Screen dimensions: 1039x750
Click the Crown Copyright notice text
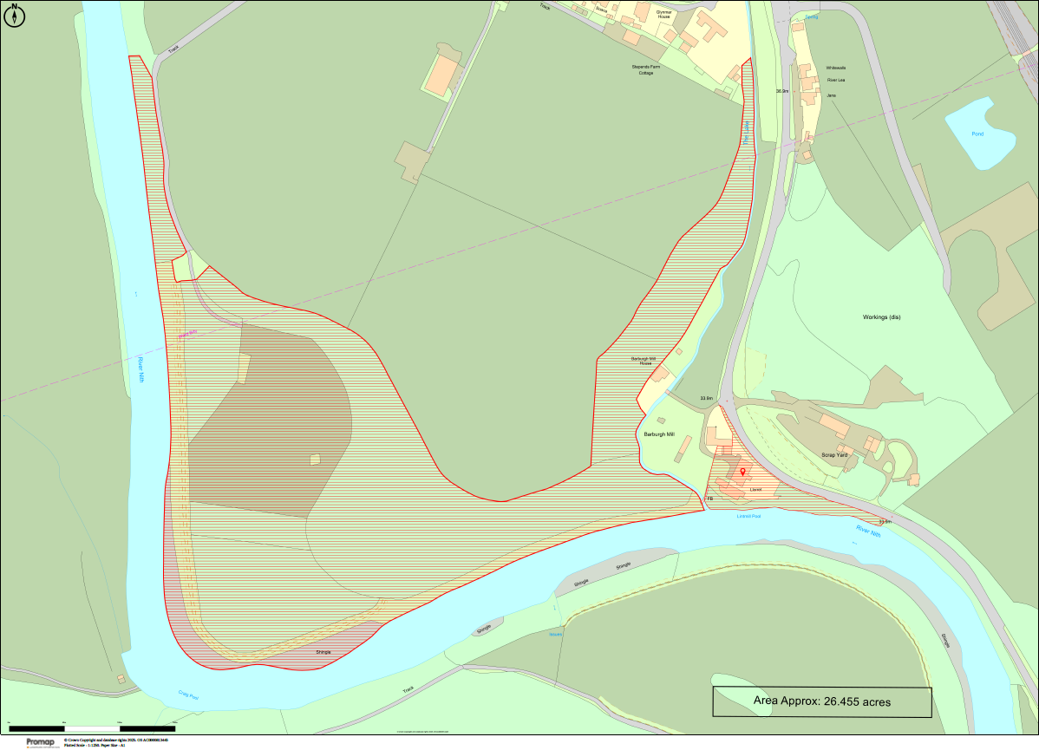(115, 740)
